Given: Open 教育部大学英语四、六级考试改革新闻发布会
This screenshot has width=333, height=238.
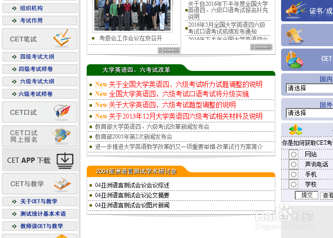Looking at the screenshot, I should (152, 127).
